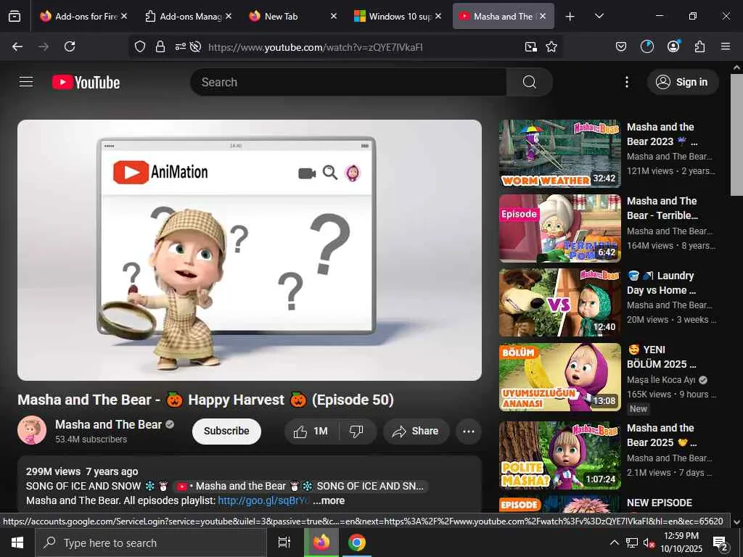Like the video with thumbs up
The height and width of the screenshot is (557, 743).
[x=311, y=432]
